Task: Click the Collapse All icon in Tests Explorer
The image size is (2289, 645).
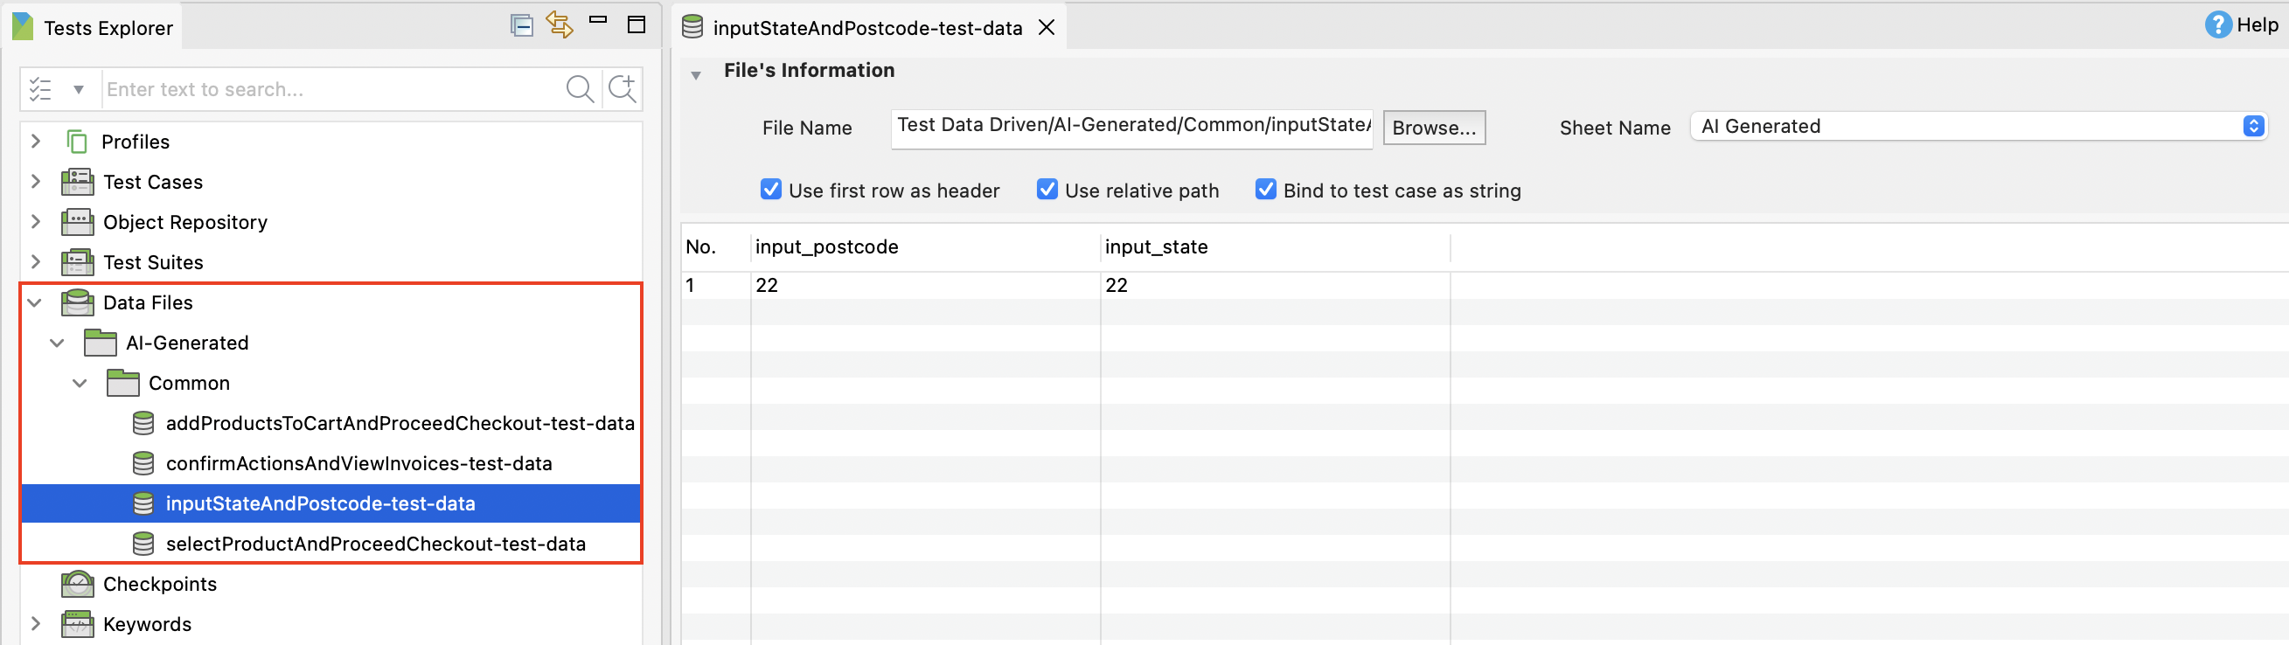Action: (522, 25)
